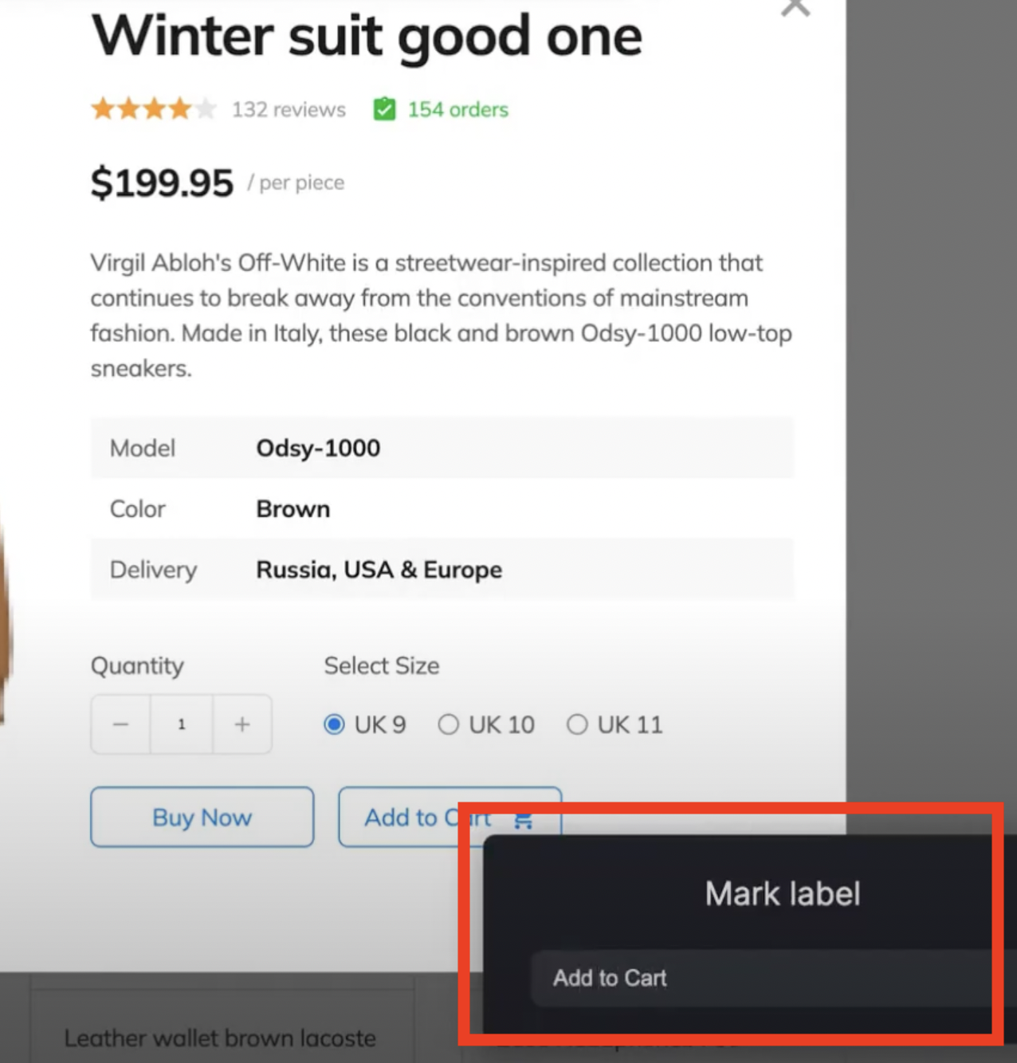Viewport: 1017px width, 1063px height.
Task: Open Leather wallet brown lacoste product
Action: tap(220, 1038)
